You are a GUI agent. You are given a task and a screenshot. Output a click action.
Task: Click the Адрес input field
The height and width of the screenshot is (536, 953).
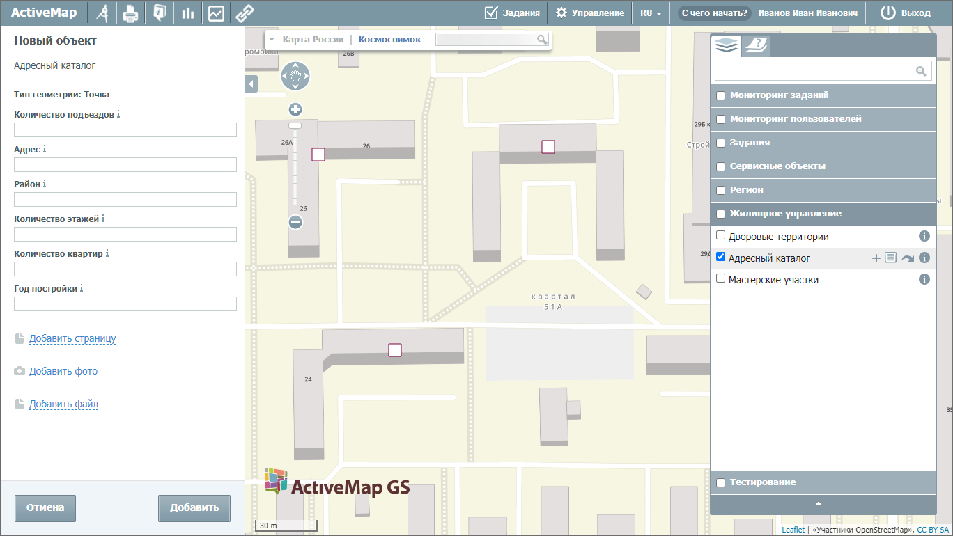pyautogui.click(x=125, y=165)
